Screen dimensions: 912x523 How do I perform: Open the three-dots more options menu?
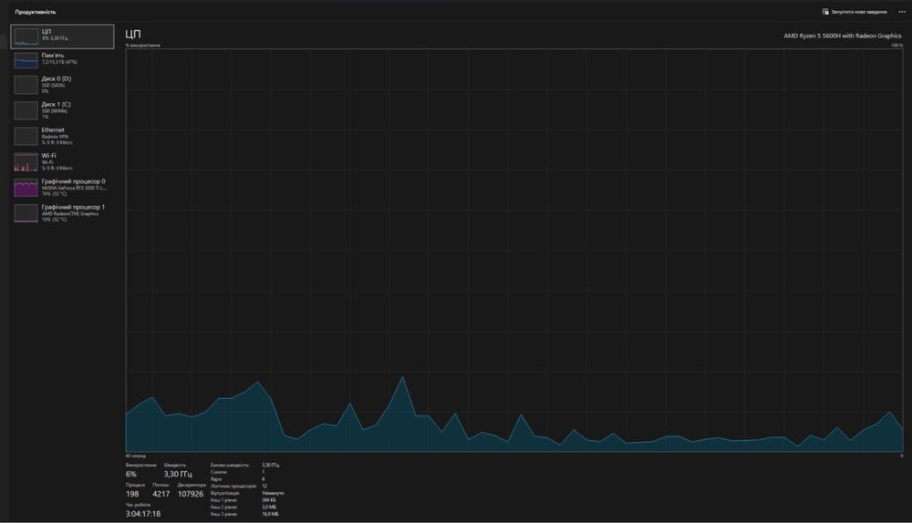point(902,12)
